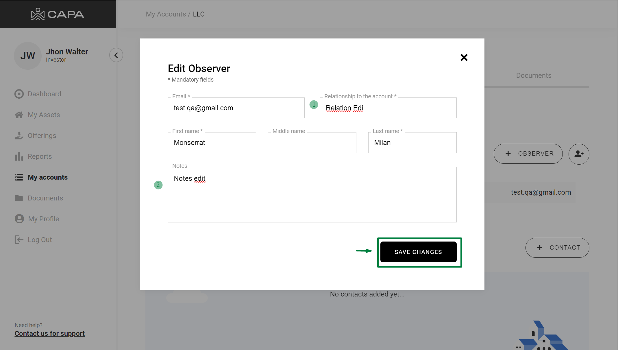
Task: Collapse the sidebar with chevron button
Action: [116, 55]
